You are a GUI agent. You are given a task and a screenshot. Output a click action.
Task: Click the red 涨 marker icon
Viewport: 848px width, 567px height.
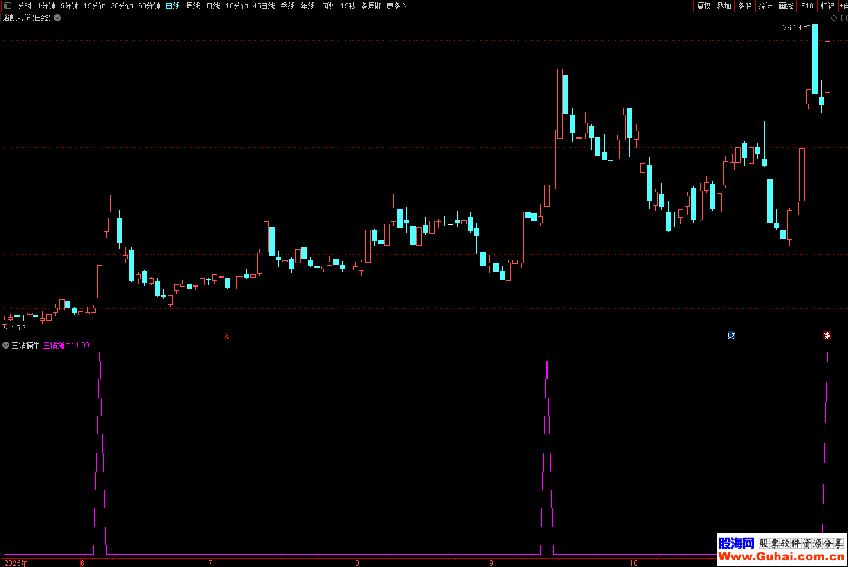point(827,336)
